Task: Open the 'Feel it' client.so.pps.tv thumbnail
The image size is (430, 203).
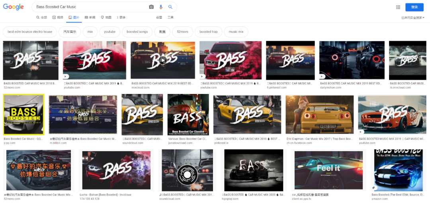Action: 328,170
